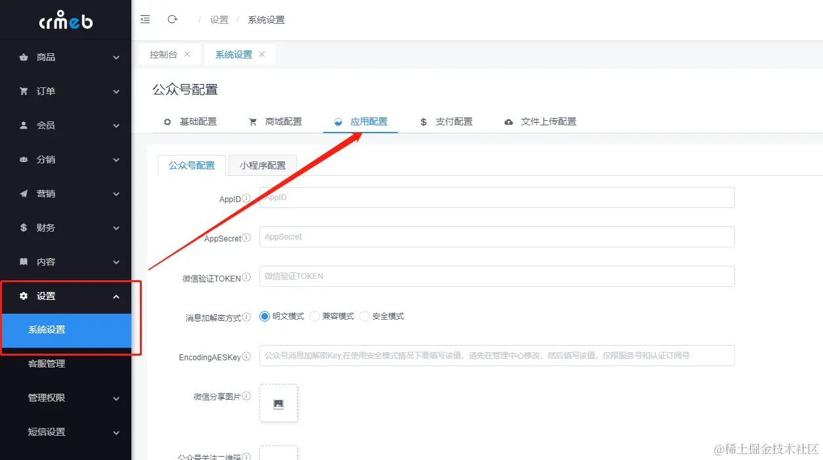Click the icon beside 应用配置
Viewport: 823px width, 460px height.
coord(338,122)
